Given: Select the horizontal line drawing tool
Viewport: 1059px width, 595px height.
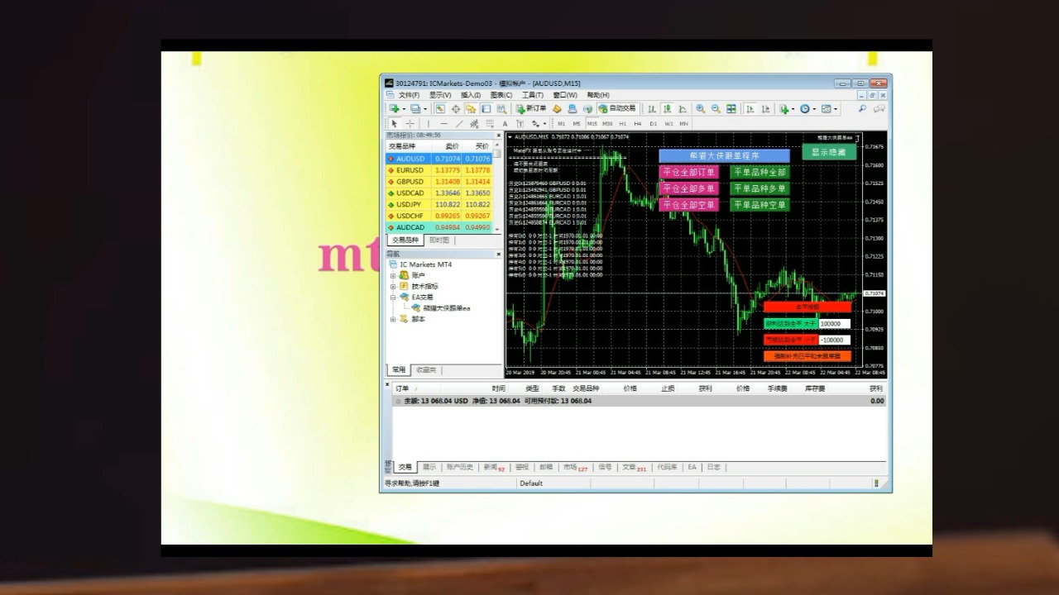Looking at the screenshot, I should 443,124.
